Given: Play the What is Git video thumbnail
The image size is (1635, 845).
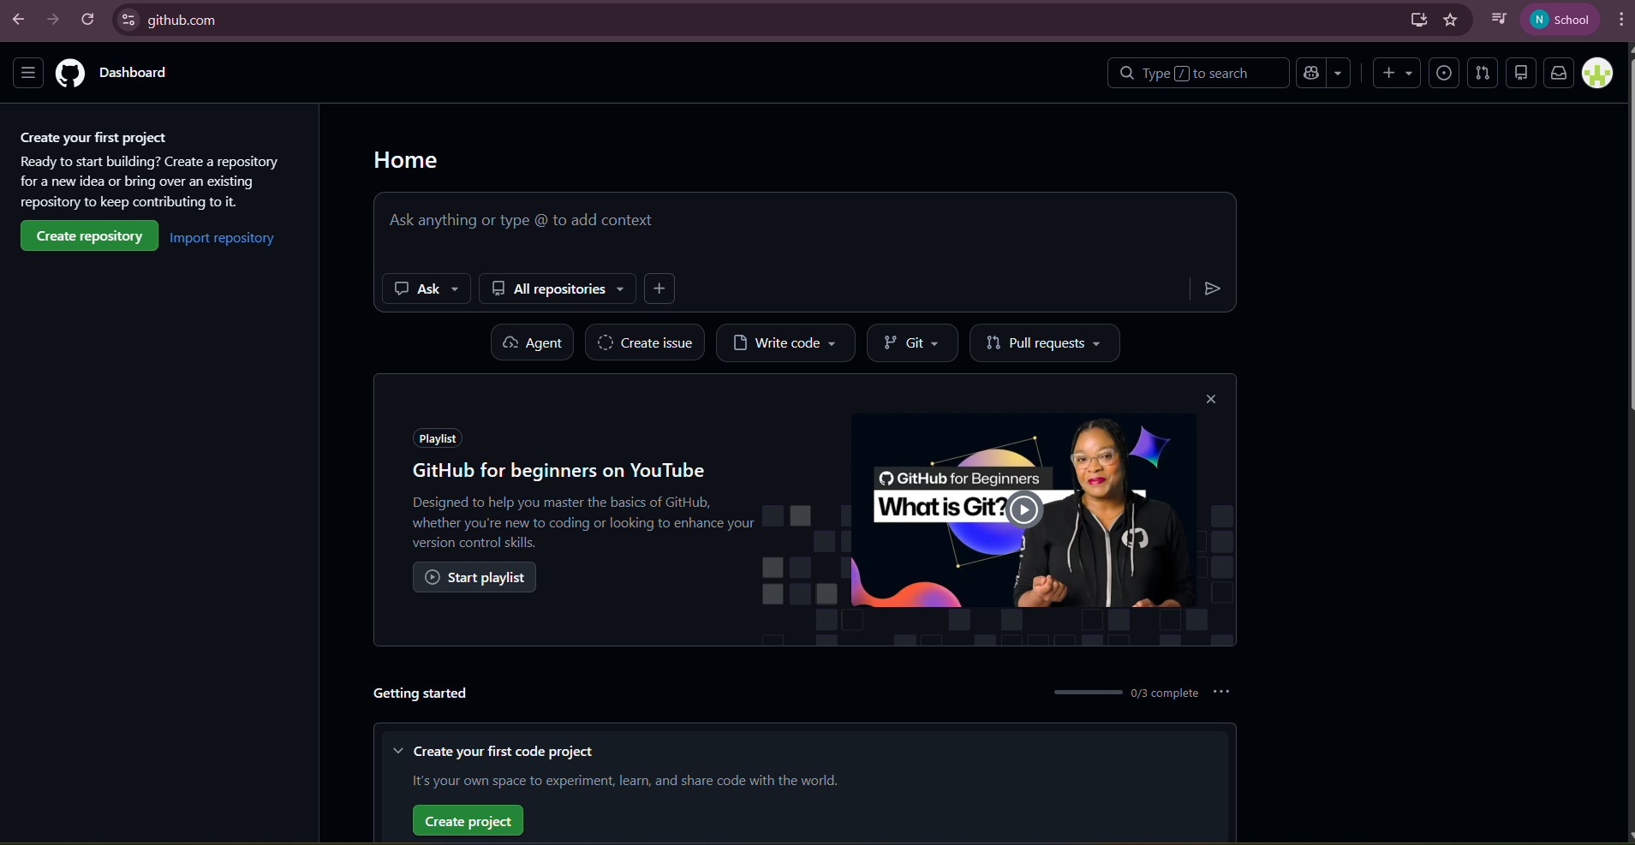Looking at the screenshot, I should pos(1023,509).
